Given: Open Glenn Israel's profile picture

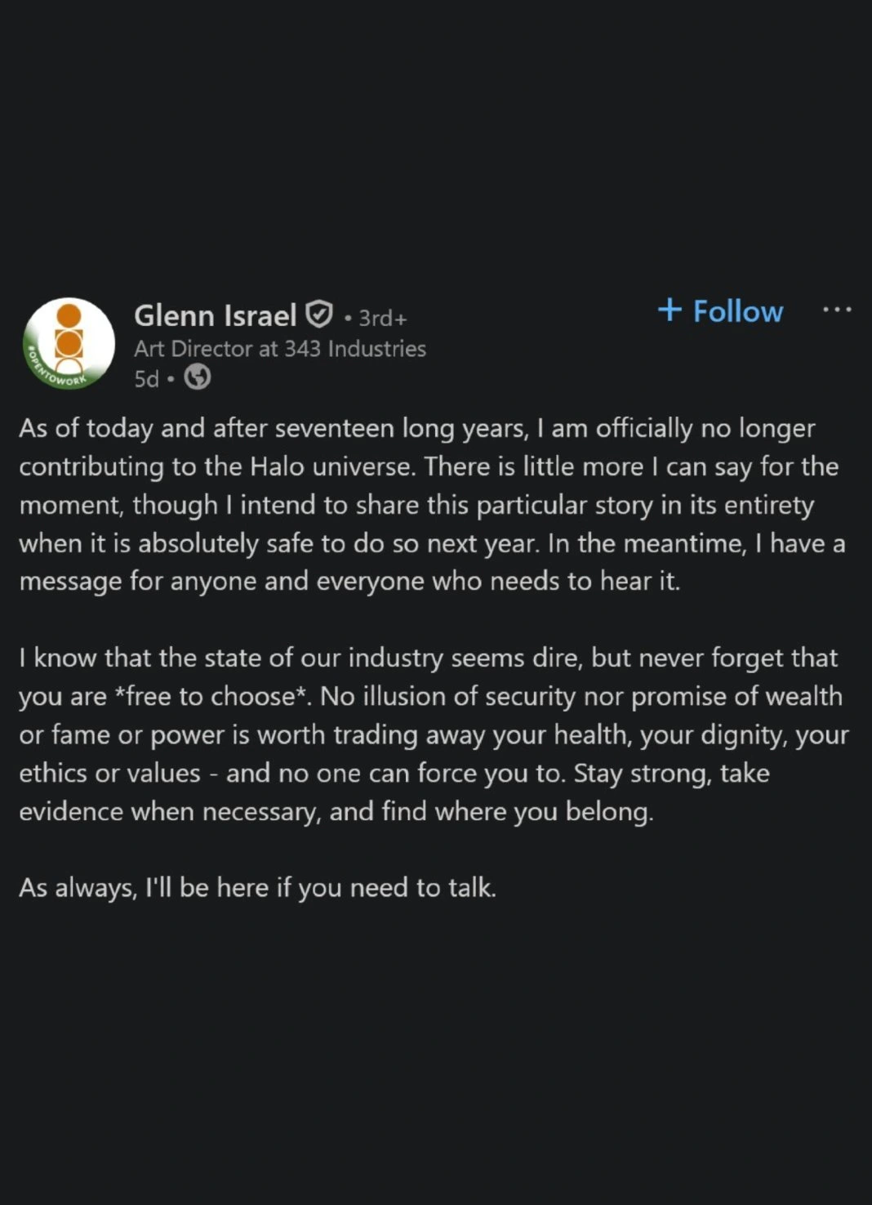Looking at the screenshot, I should tap(69, 342).
